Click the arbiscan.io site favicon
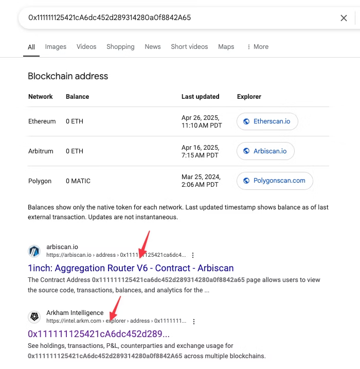The image size is (360, 369). [34, 251]
